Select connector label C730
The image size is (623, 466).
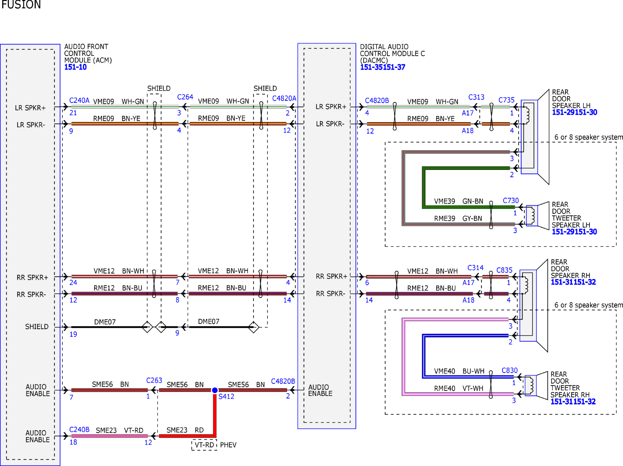[x=511, y=201]
